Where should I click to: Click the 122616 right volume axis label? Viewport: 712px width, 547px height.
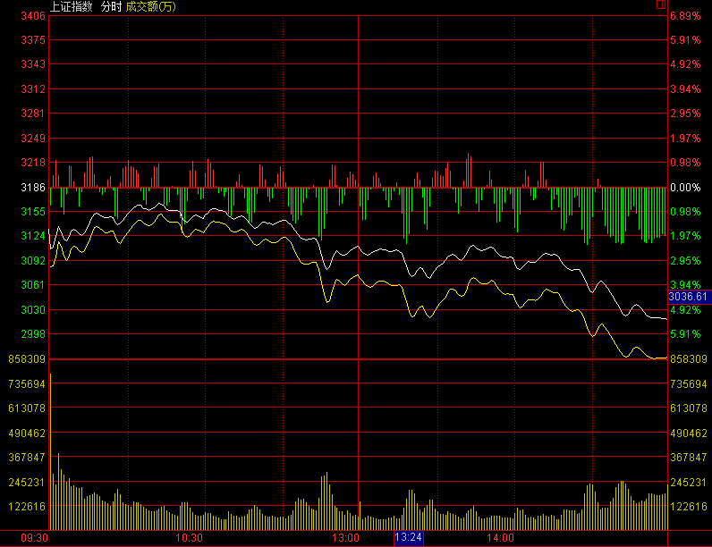(688, 506)
